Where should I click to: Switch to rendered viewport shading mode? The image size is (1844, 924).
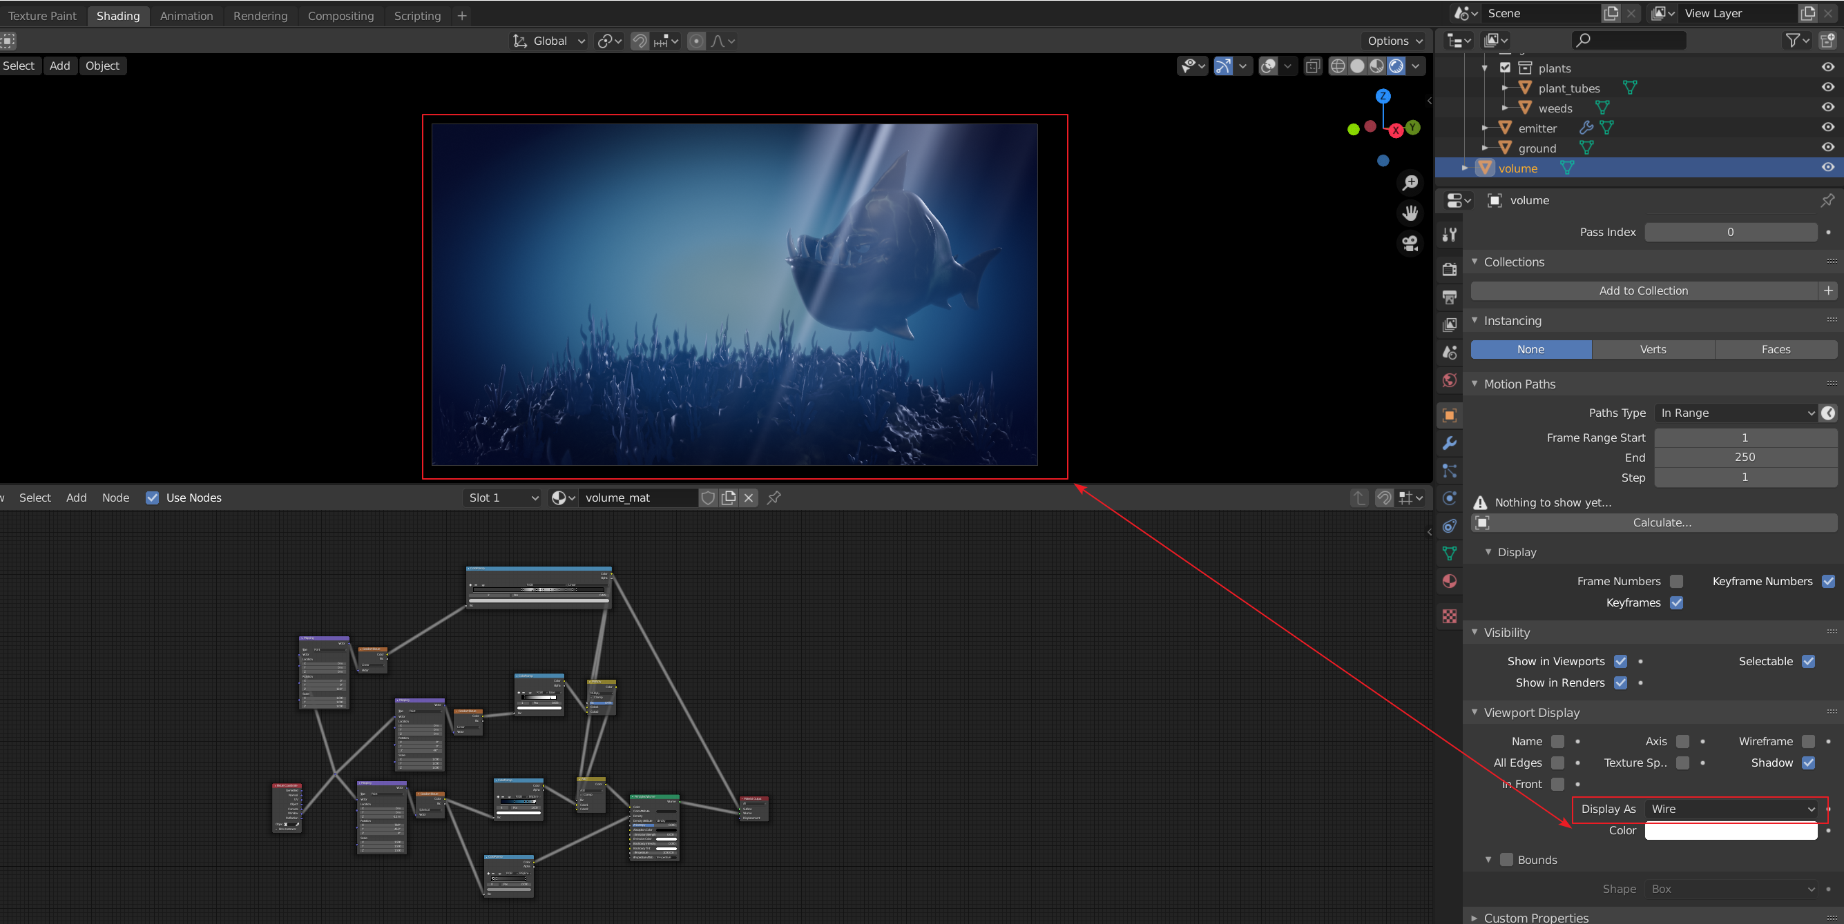(1395, 66)
